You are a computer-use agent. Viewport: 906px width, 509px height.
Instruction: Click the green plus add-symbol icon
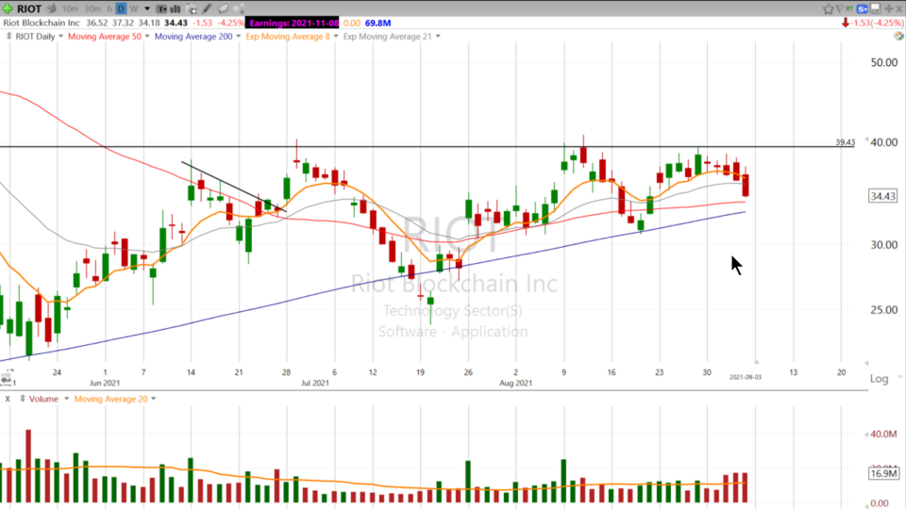tap(8, 8)
